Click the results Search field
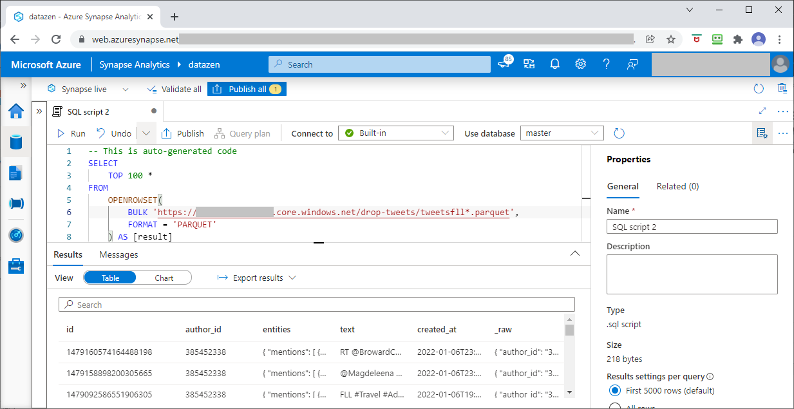 click(x=317, y=305)
